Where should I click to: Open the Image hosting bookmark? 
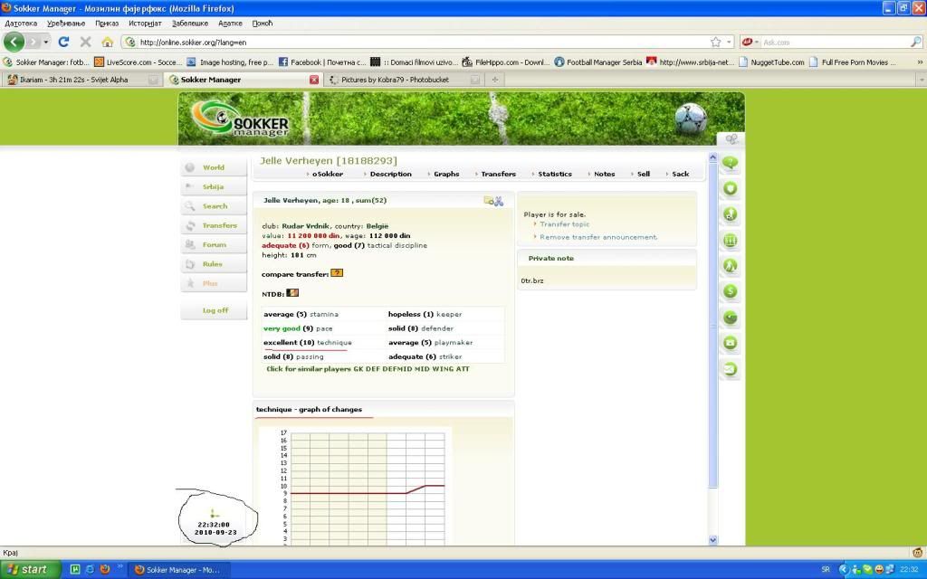[229, 62]
